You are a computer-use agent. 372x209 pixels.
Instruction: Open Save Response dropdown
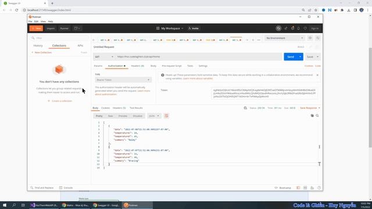[310, 108]
